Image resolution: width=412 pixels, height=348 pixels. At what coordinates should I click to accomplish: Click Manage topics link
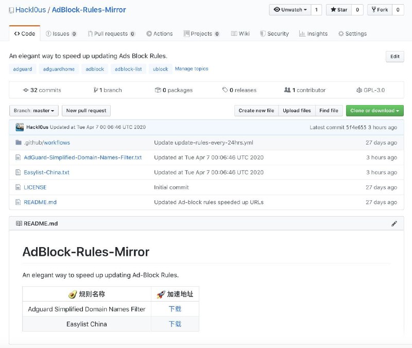192,69
